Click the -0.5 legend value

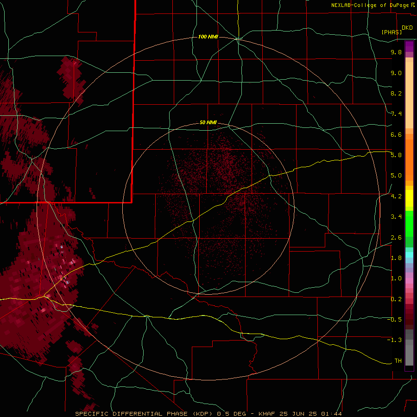(394, 320)
